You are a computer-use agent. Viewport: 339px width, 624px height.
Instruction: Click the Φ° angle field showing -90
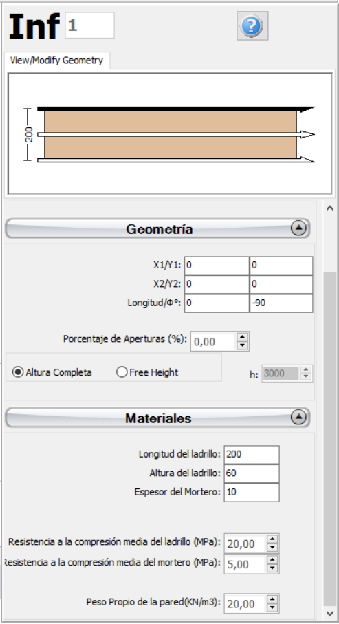(281, 303)
